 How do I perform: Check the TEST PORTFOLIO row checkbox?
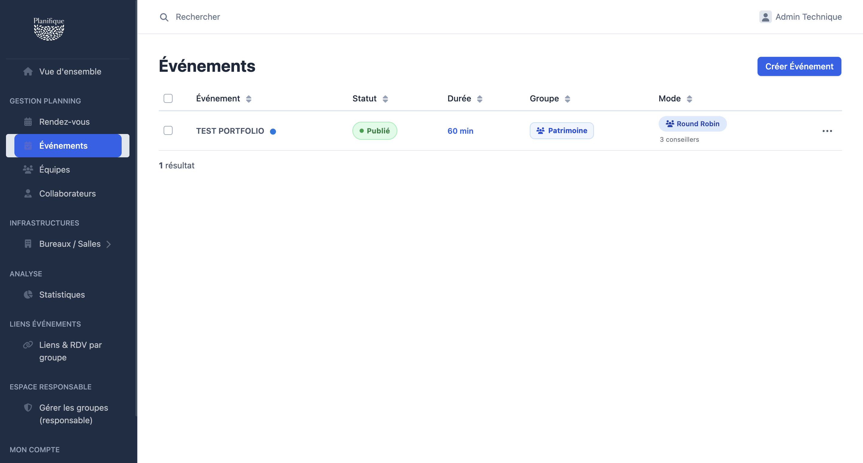tap(168, 130)
